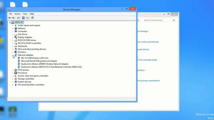Click the blue Help toolbar icon
The image size is (214, 120).
click(23, 18)
